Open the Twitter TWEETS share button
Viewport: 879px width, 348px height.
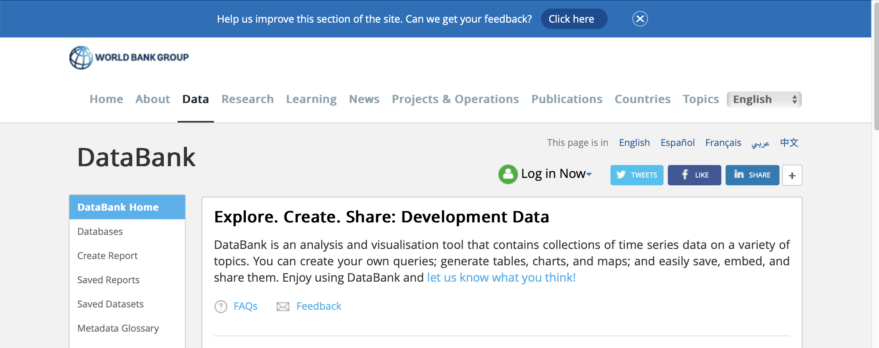(x=637, y=175)
